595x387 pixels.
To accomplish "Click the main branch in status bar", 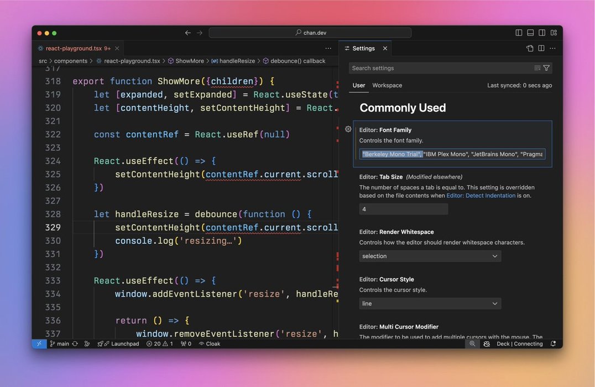I will click(60, 344).
